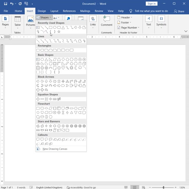Insert the right block arrow shape
Screen dimensions: 189x189
pos(38,81)
